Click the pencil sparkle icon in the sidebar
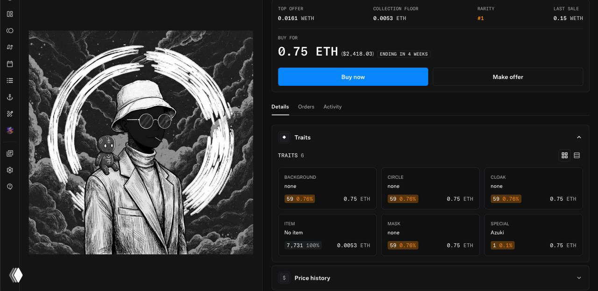Viewport: 598px width, 291px height. [10, 114]
